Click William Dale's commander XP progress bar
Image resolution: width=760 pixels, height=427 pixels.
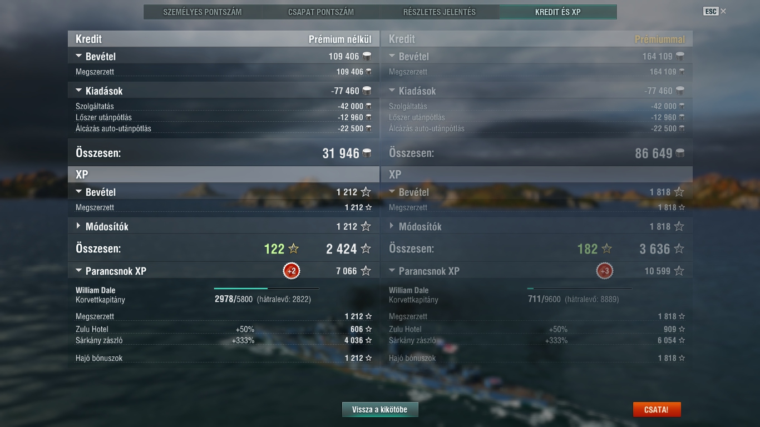(x=267, y=289)
